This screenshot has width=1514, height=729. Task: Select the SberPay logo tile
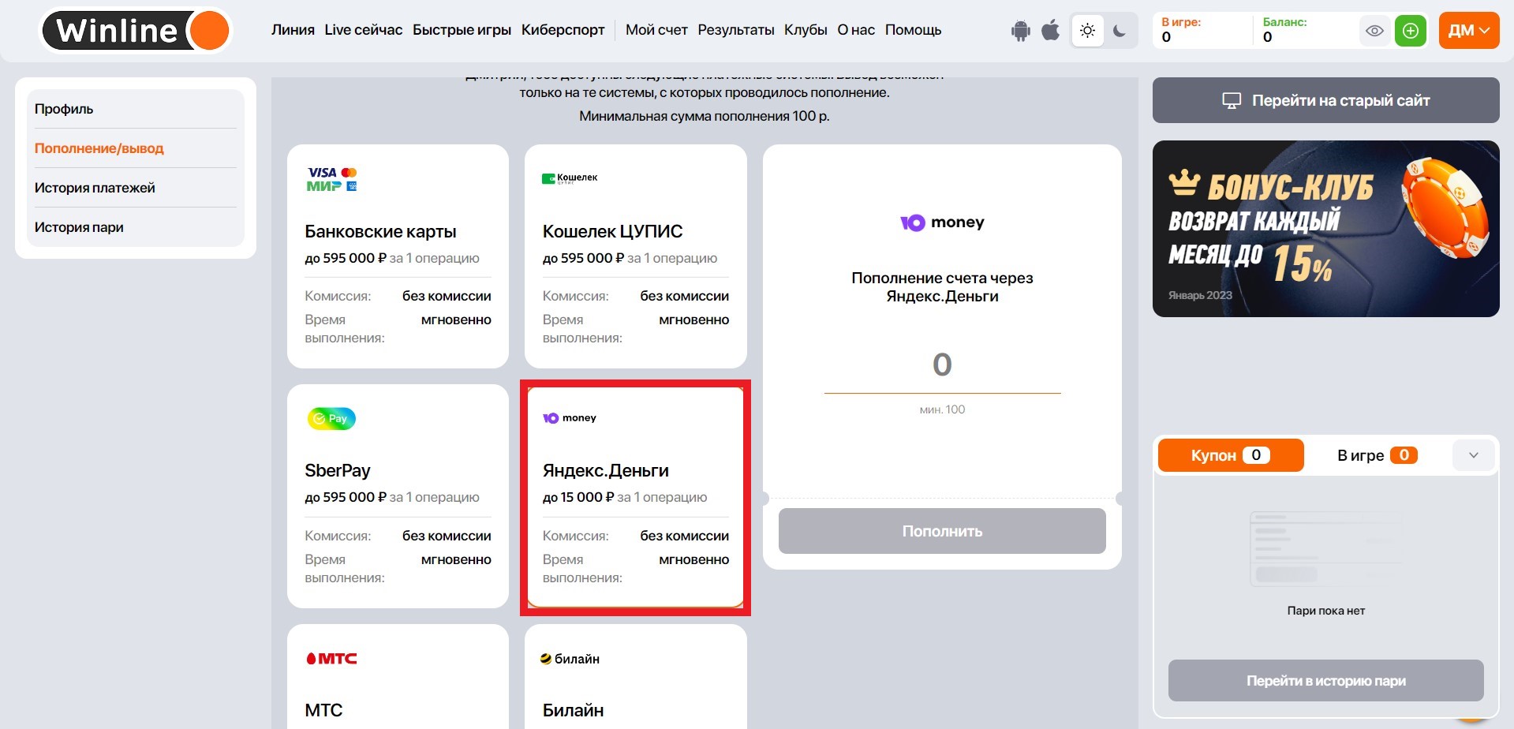point(331,418)
